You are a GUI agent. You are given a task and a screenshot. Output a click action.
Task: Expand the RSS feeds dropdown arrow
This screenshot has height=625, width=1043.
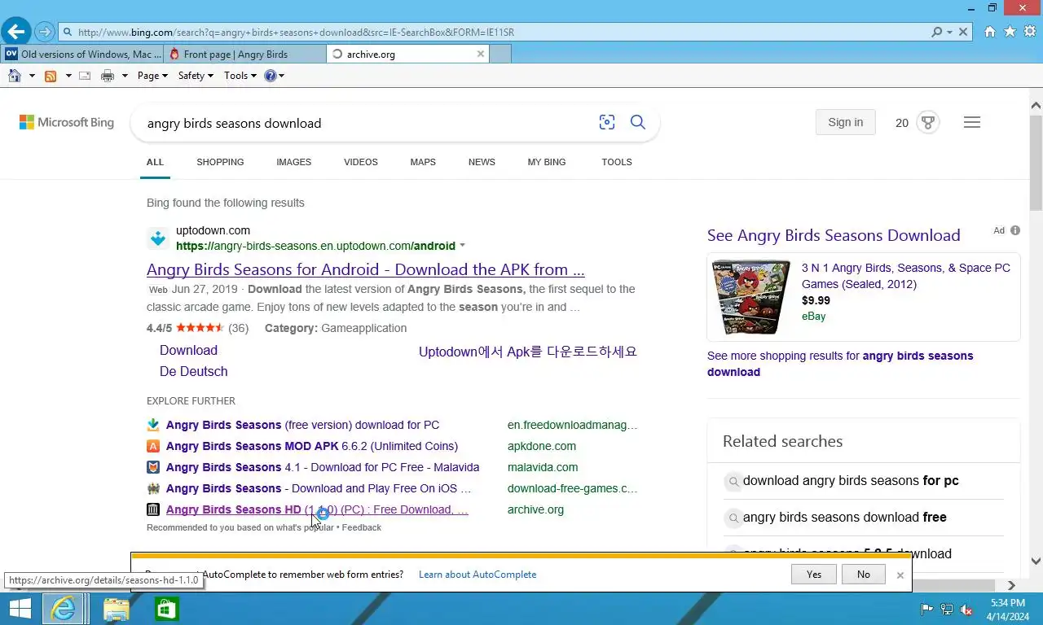(x=68, y=76)
